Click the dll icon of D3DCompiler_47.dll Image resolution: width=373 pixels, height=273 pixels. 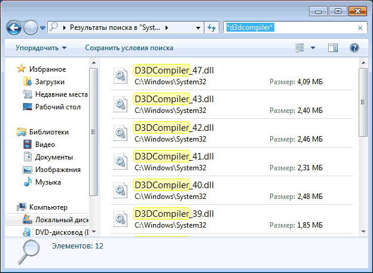(120, 76)
